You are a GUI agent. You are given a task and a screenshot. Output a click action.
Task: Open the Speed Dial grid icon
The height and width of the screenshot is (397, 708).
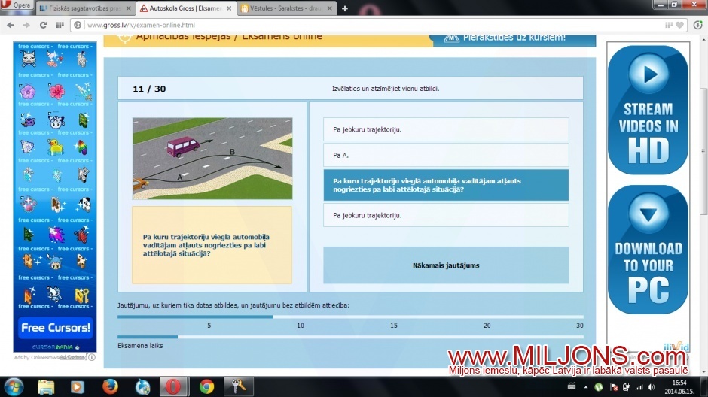60,25
